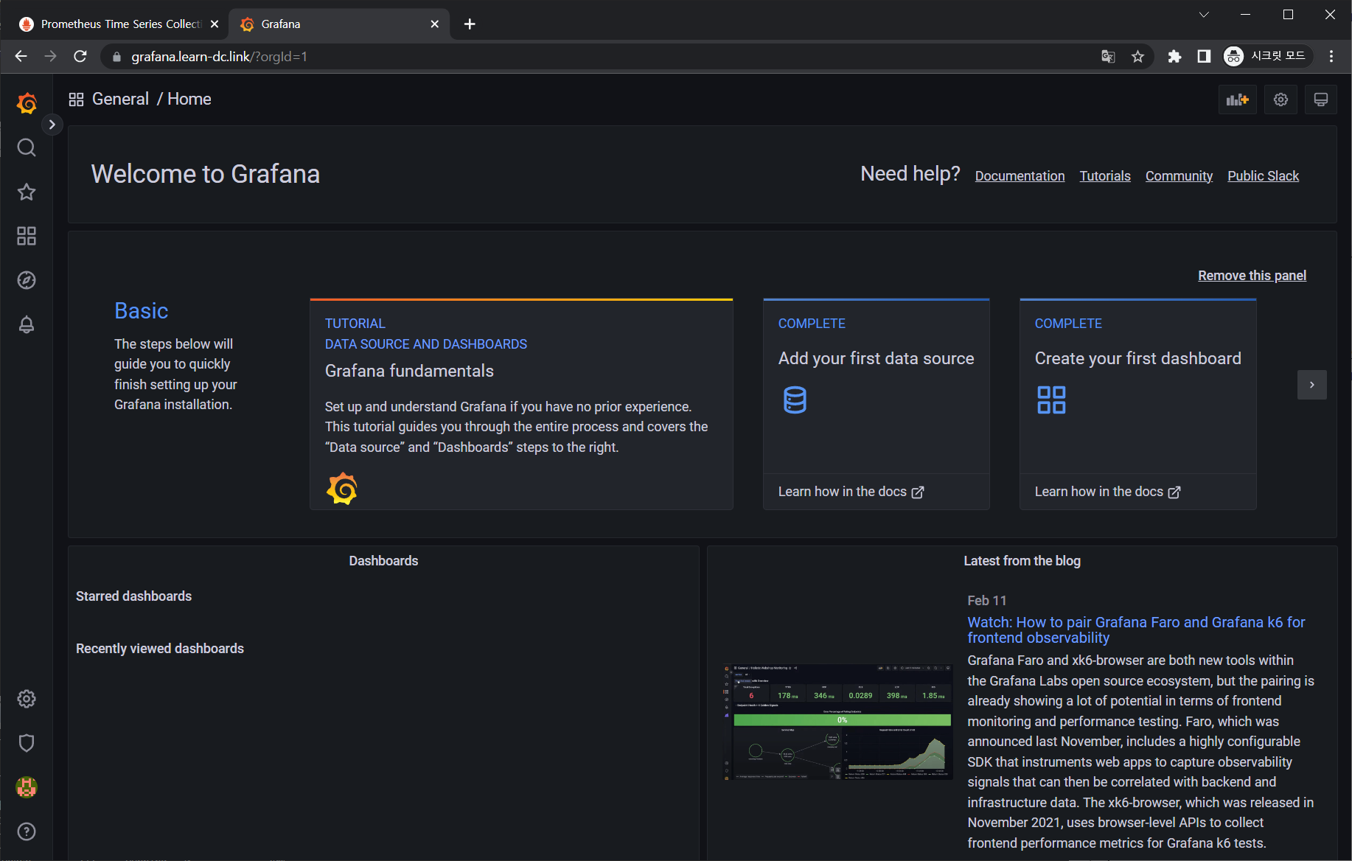Show next setup steps with right arrow
Screen dimensions: 1352x861
click(x=1311, y=385)
